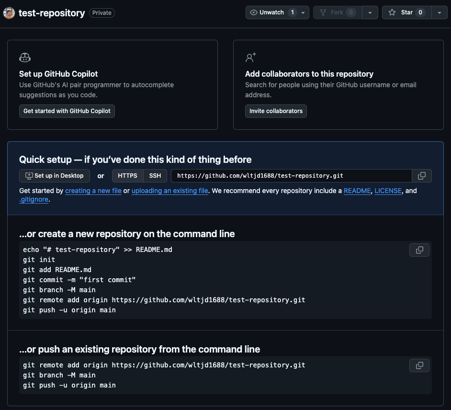Open the Star lists dropdown arrow

[440, 12]
